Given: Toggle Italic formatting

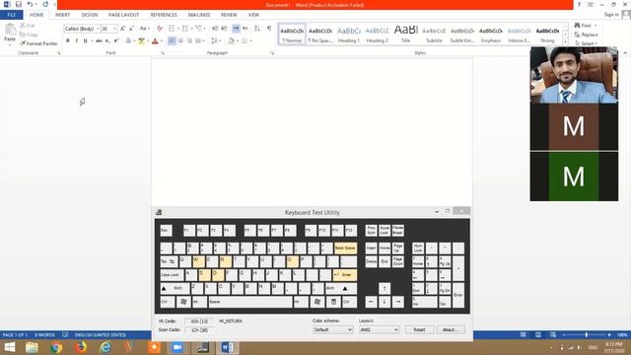Looking at the screenshot, I should coord(77,40).
